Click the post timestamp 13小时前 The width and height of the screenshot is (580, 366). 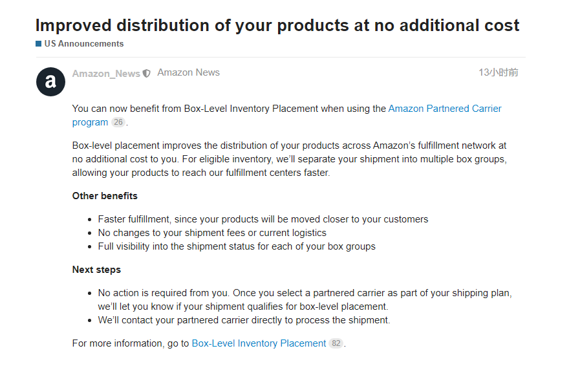coord(498,72)
